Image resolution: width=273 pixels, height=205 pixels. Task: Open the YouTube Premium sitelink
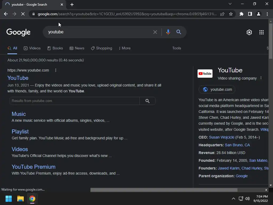click(x=33, y=167)
